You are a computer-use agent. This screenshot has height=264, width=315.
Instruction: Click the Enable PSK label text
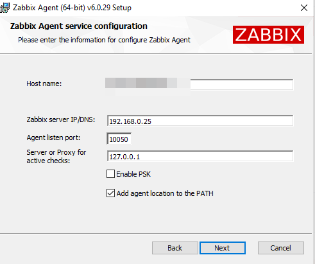tap(133, 174)
